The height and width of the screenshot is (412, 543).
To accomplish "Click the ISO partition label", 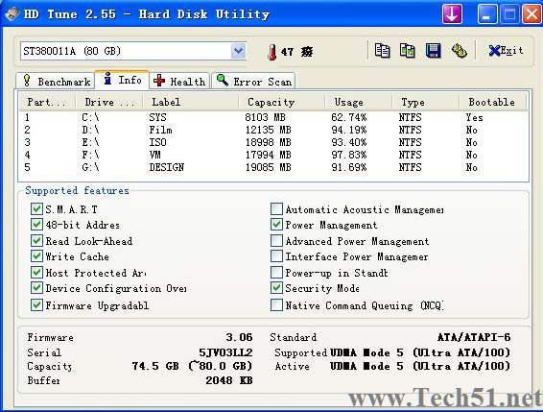I will point(158,142).
